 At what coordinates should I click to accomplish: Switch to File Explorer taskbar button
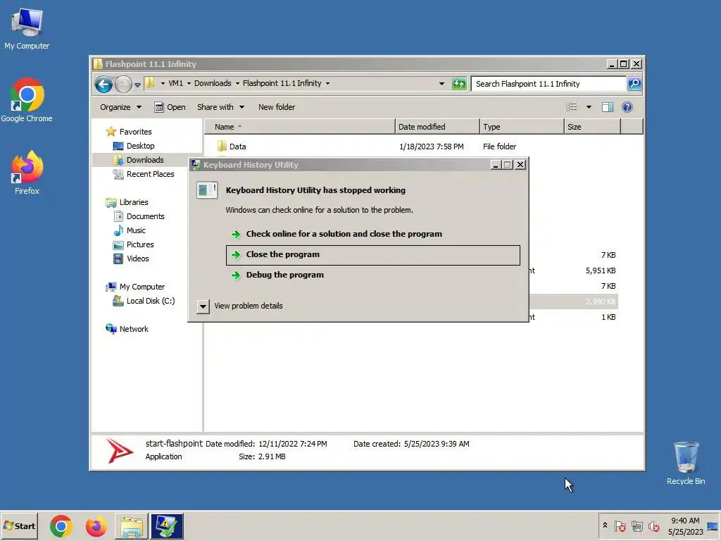[132, 526]
